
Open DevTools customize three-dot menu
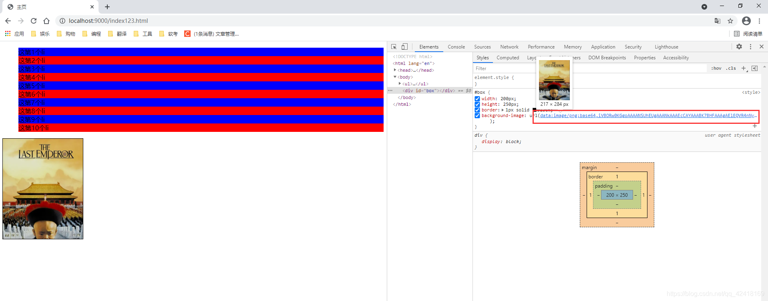(750, 46)
